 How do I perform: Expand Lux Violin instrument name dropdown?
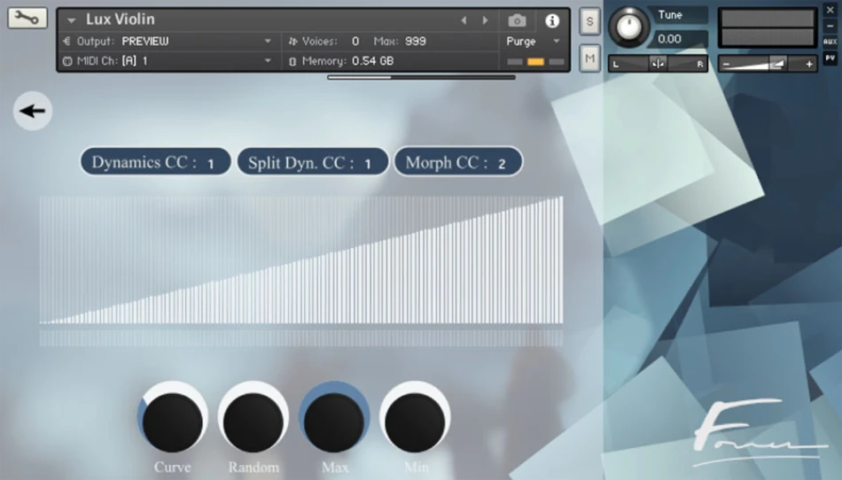pos(71,20)
